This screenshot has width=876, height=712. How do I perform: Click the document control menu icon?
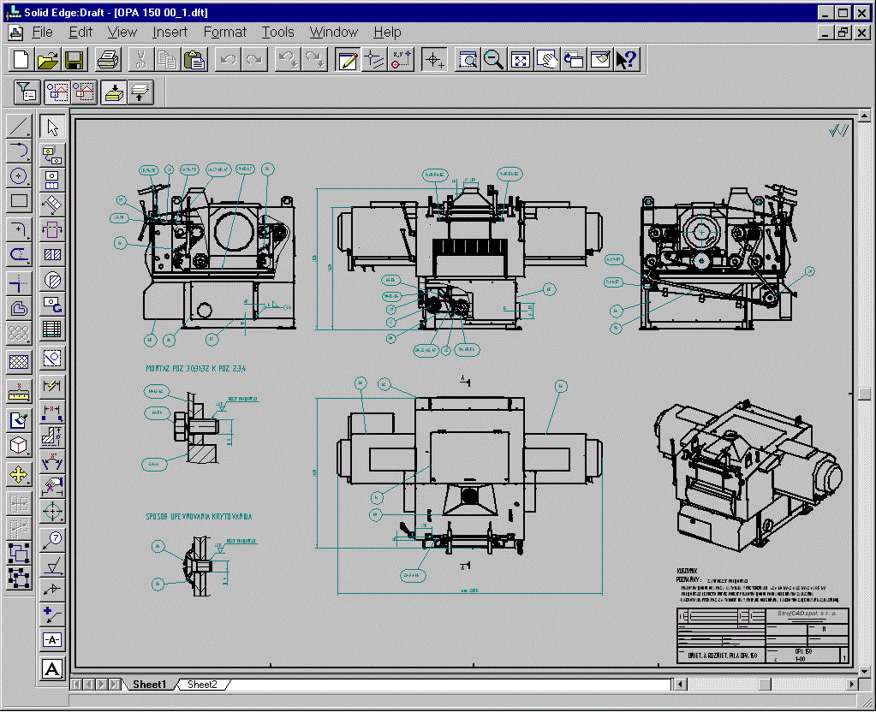[15, 33]
